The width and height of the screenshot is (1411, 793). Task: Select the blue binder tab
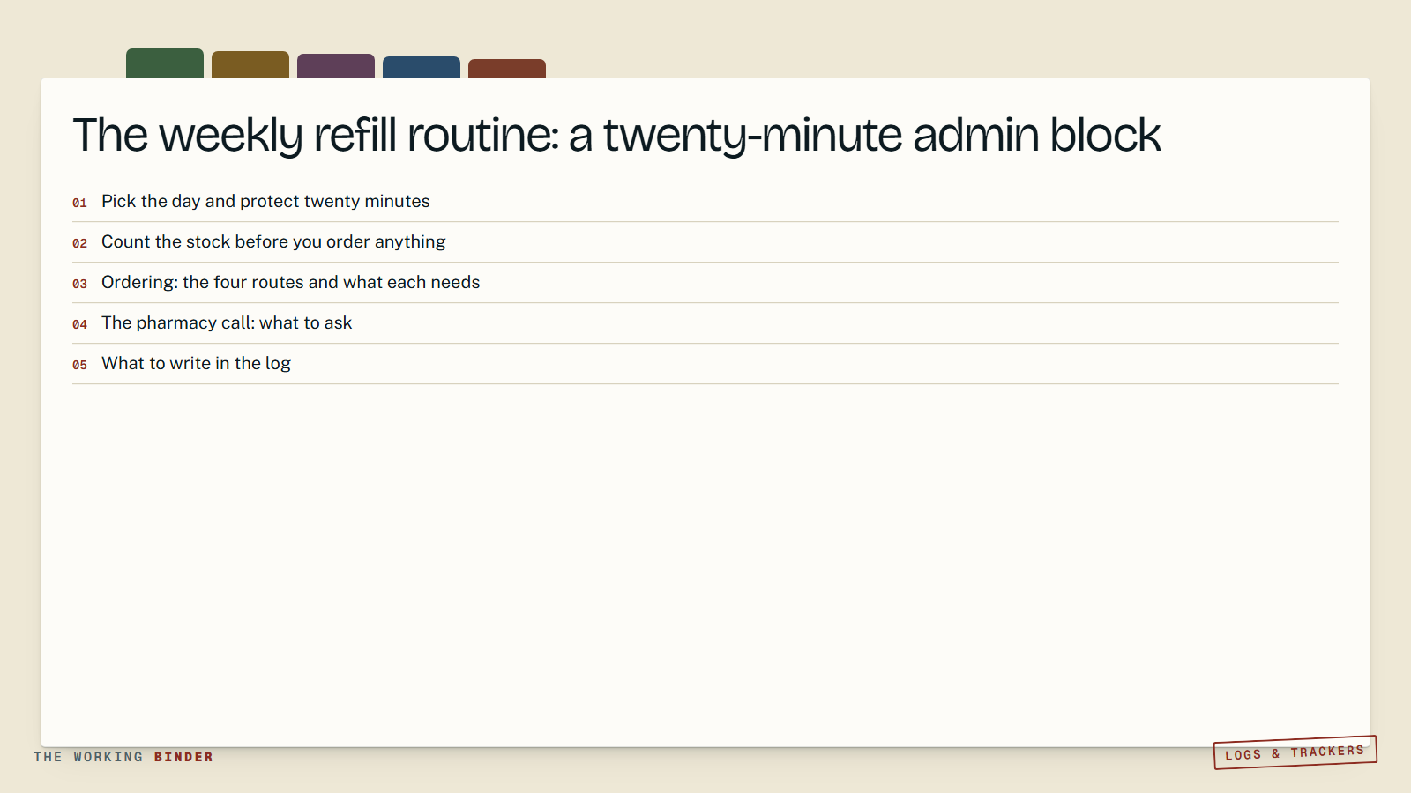coord(422,67)
